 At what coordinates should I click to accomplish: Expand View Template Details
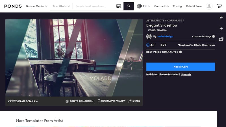click(x=23, y=101)
